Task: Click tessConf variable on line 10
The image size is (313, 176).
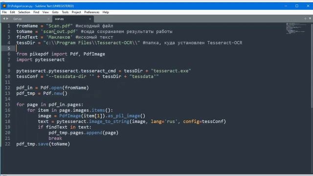Action: 27,76
